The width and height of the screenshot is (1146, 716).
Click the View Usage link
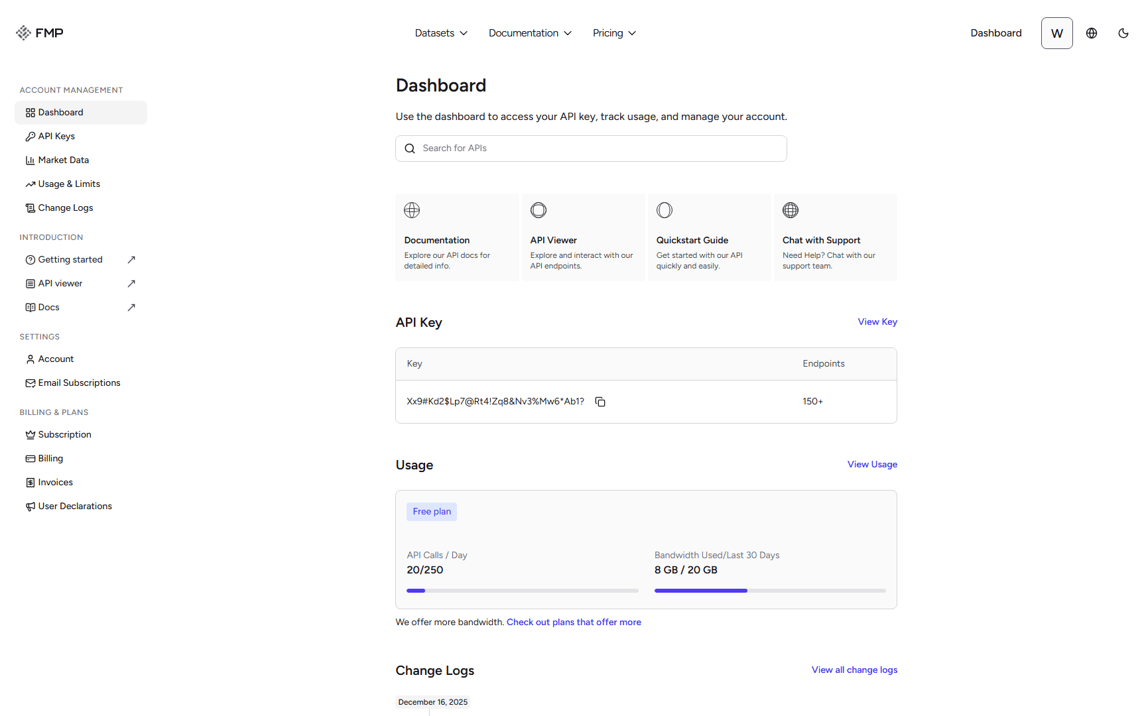[x=872, y=465]
